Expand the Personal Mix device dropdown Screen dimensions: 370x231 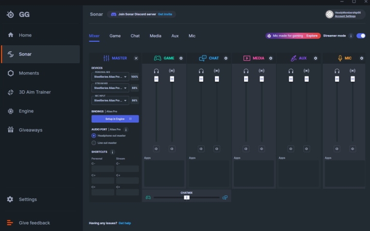click(110, 76)
